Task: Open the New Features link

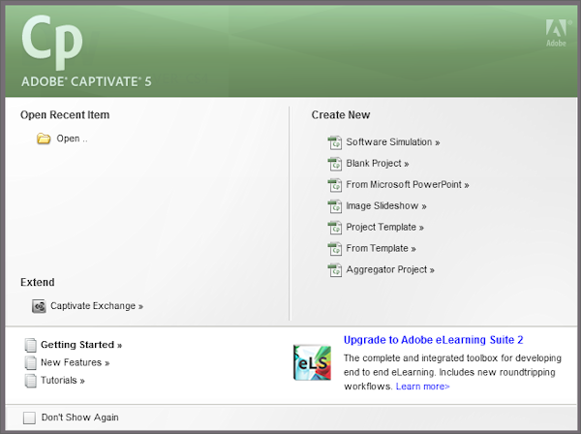Action: pos(75,362)
